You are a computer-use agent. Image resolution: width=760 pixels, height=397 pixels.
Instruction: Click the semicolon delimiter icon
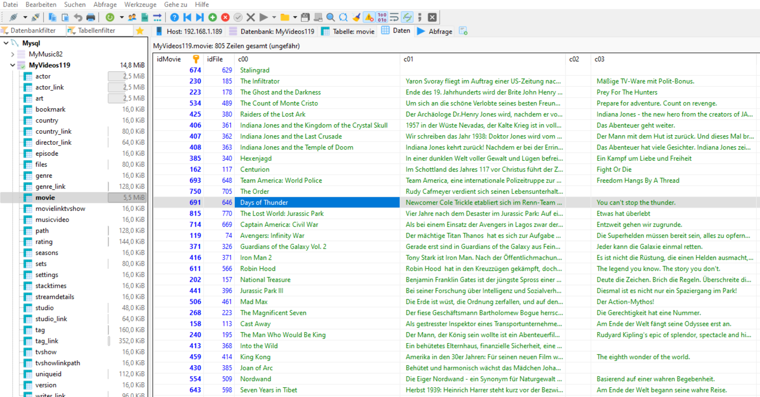(x=420, y=17)
